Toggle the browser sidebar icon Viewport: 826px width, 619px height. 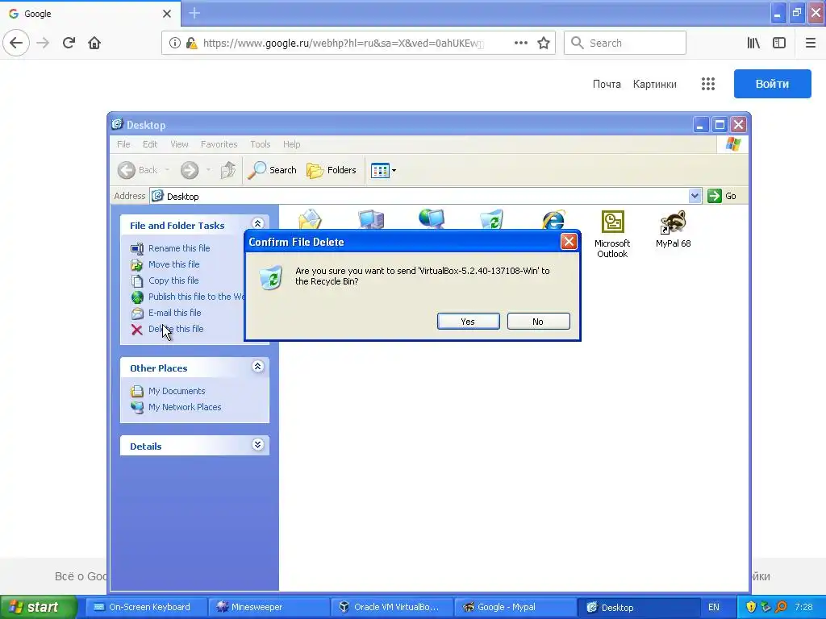779,43
